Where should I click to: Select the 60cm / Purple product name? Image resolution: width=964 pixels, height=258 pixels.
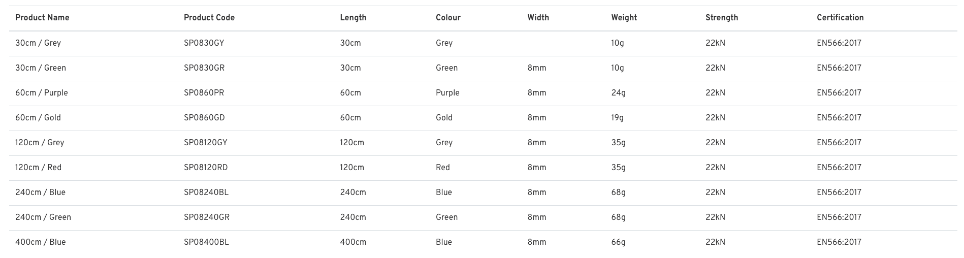click(42, 93)
